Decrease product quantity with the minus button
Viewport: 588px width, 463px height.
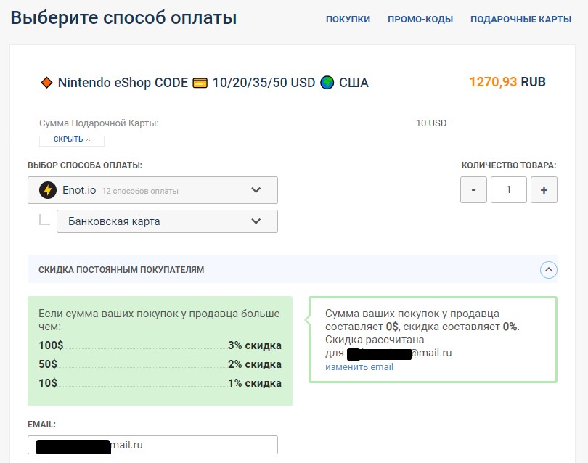(473, 190)
